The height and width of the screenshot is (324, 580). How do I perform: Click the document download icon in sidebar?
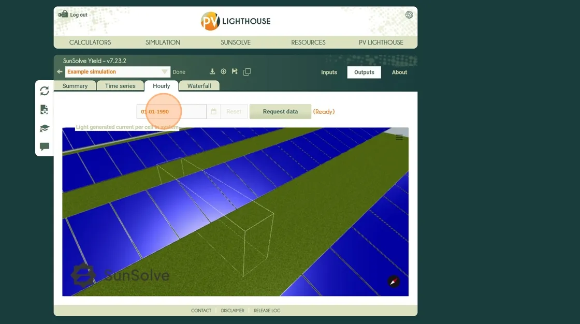(x=45, y=110)
